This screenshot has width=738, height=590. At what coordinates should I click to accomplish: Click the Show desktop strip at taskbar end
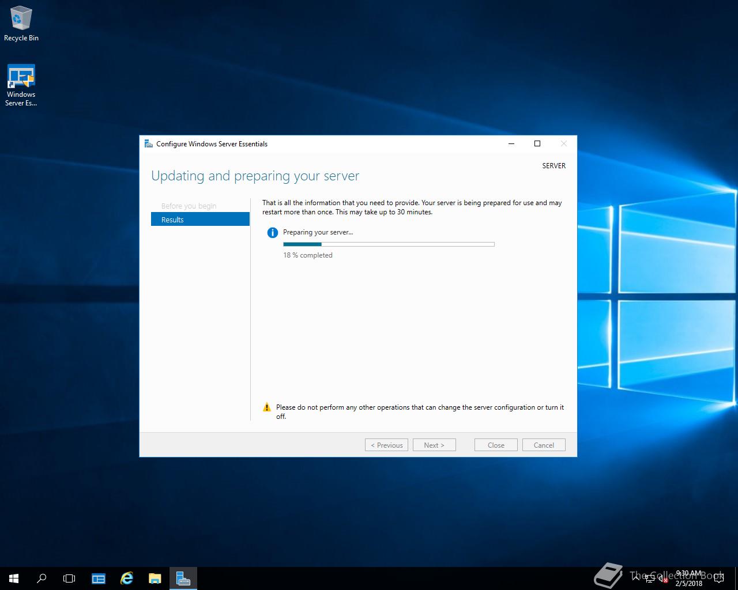click(736, 578)
